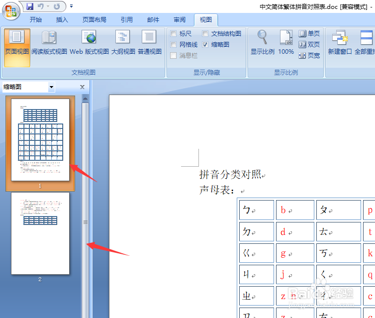Screen dimensions: 375x318
Task: Arrange all windows (全部重排)
Action: coord(365,43)
